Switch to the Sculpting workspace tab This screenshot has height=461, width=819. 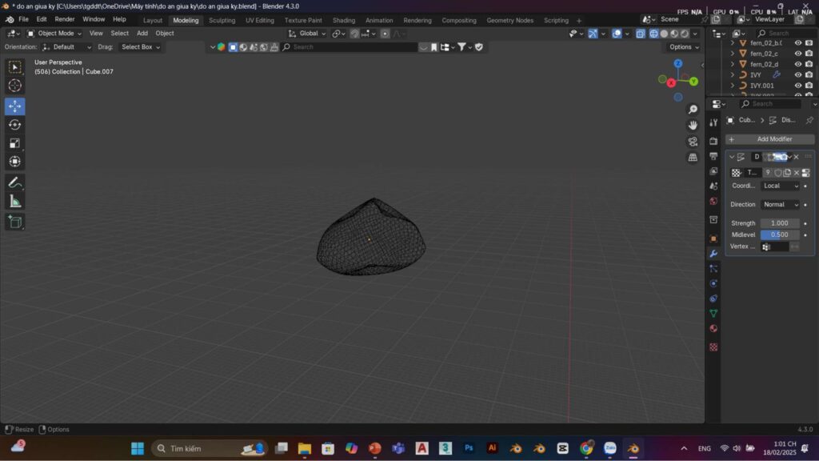pos(222,20)
